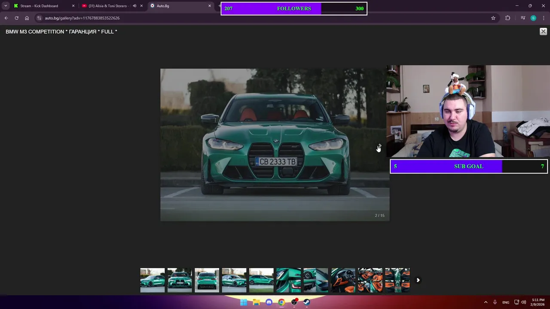Open the browser home page
Viewport: 550px width, 309px height.
tap(27, 18)
